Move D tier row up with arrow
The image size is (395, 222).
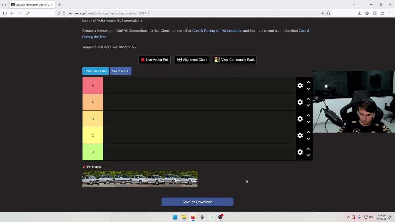click(x=308, y=149)
